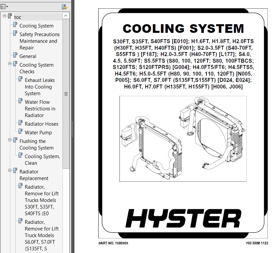The width and height of the screenshot is (279, 253).
Task: Click the bookmarks panel scrollbar thumb
Action: coord(66,94)
